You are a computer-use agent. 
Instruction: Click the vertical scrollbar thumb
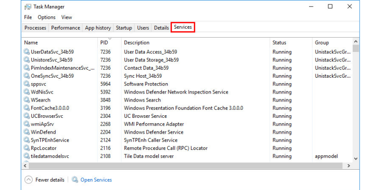[x=356, y=48]
